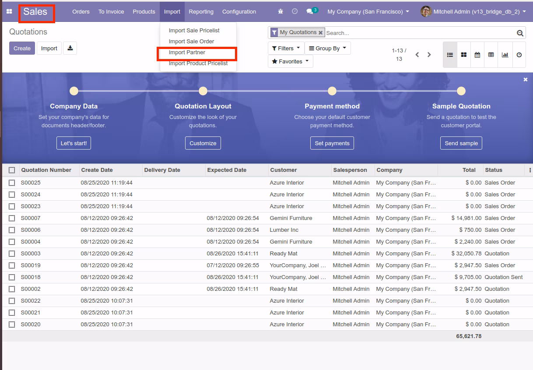
Task: Switch to calendar view icon
Action: (477, 55)
